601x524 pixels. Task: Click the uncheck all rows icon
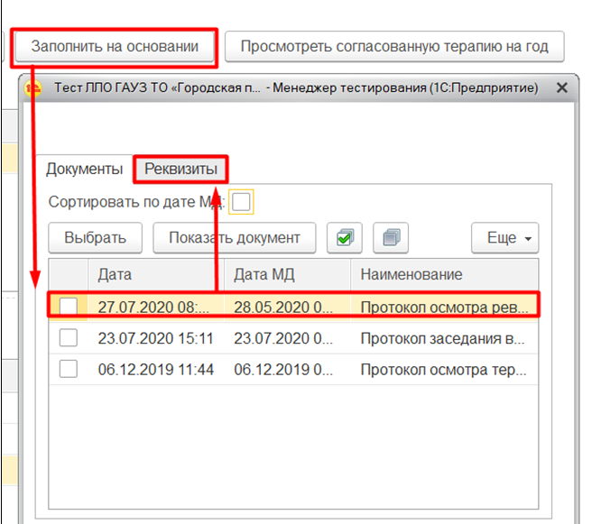pyautogui.click(x=389, y=238)
